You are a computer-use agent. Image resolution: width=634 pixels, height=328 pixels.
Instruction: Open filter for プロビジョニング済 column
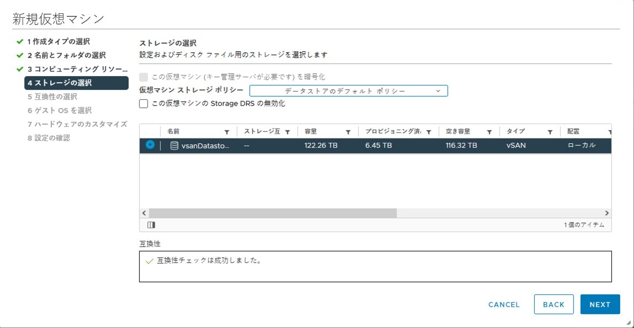coord(429,132)
